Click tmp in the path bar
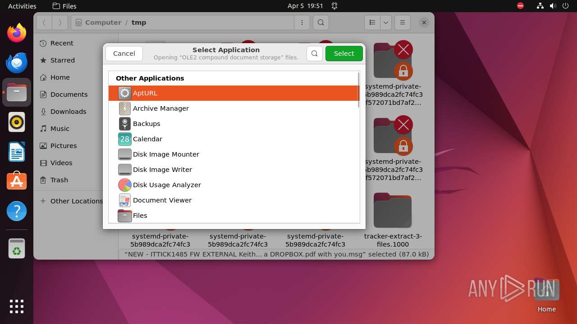The height and width of the screenshot is (324, 577). point(139,22)
